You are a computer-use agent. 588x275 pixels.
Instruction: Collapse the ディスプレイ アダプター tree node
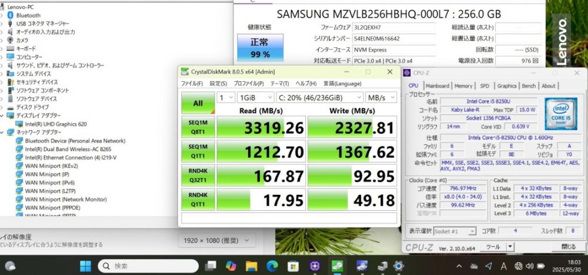[x=2, y=115]
